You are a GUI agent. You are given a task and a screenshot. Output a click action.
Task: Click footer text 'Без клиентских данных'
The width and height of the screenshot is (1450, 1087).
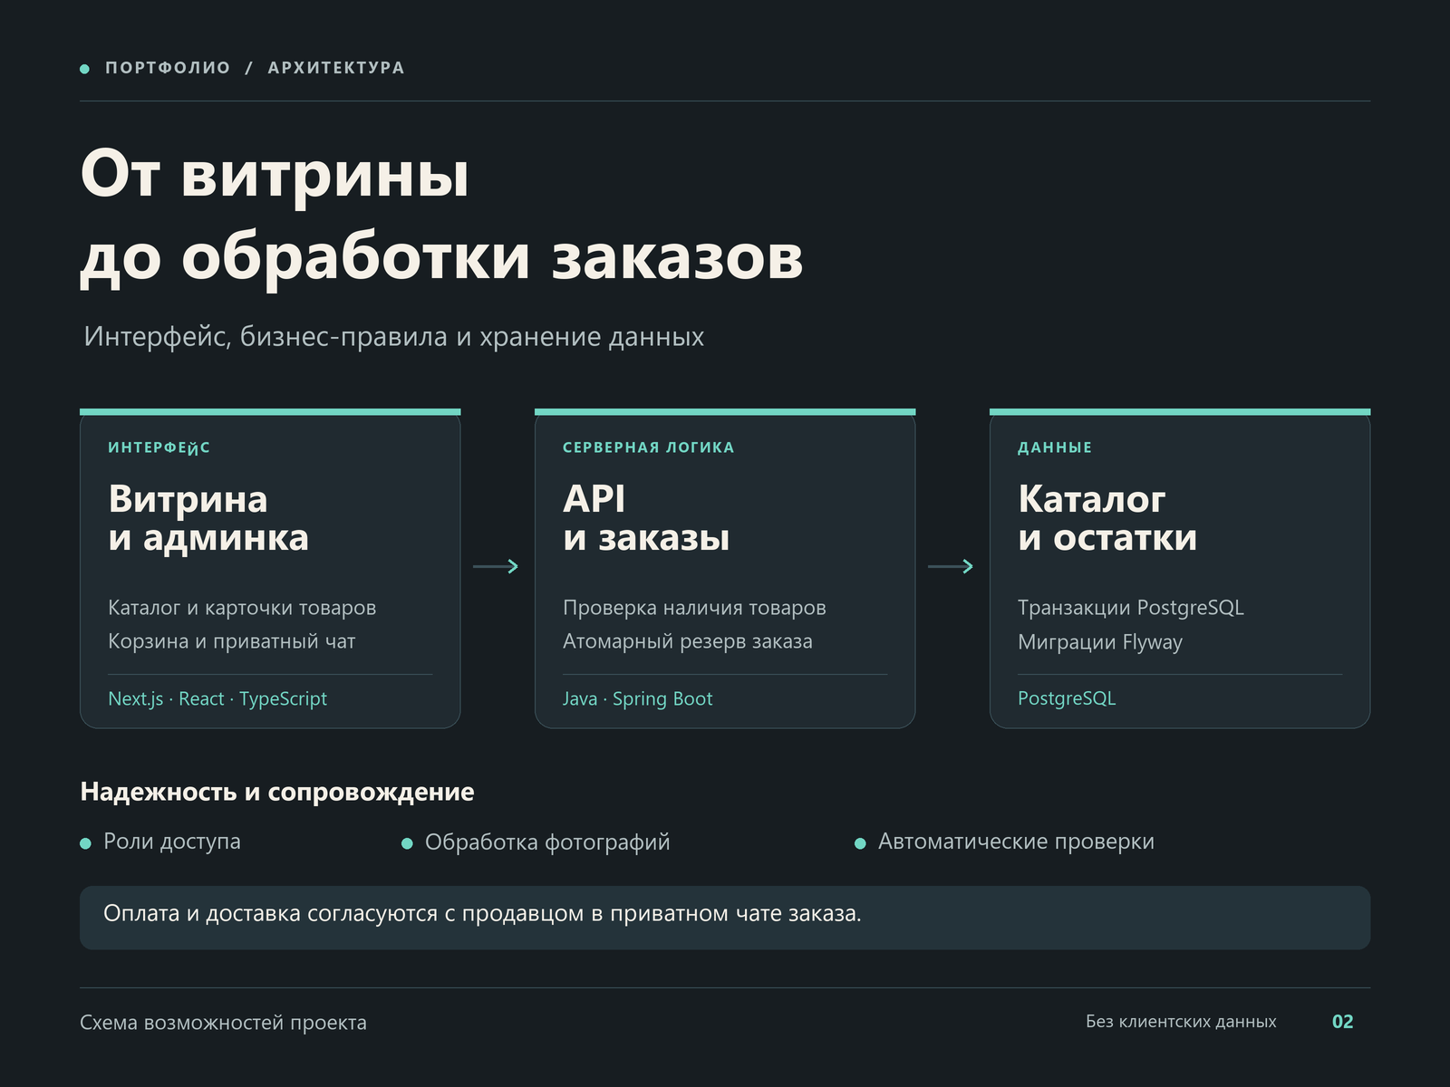pos(1181,1022)
